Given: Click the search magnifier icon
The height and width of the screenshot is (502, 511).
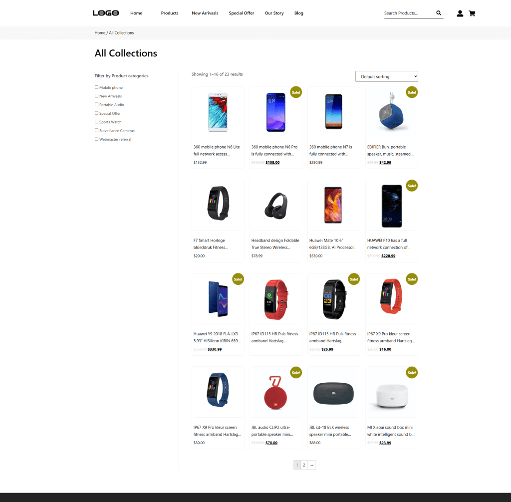Looking at the screenshot, I should tap(439, 13).
